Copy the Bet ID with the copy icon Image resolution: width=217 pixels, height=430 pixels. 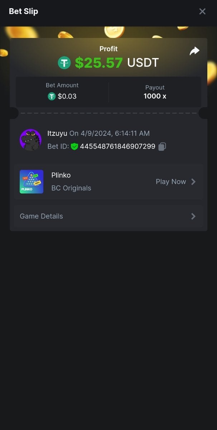tap(162, 146)
